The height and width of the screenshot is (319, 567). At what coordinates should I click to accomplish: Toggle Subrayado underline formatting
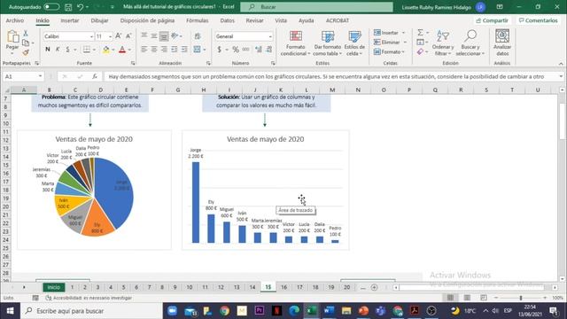pyautogui.click(x=67, y=50)
